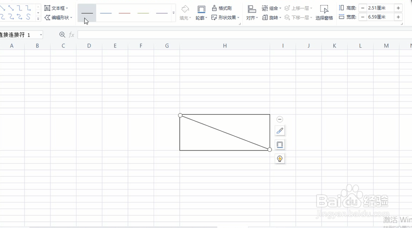Apply the green line style preset
The image size is (412, 228).
click(x=143, y=13)
